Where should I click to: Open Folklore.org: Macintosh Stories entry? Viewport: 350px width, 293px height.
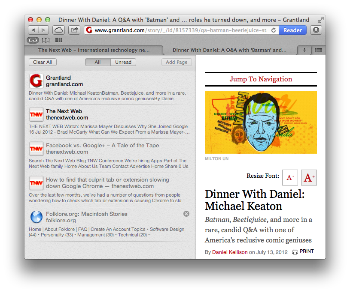tap(87, 214)
